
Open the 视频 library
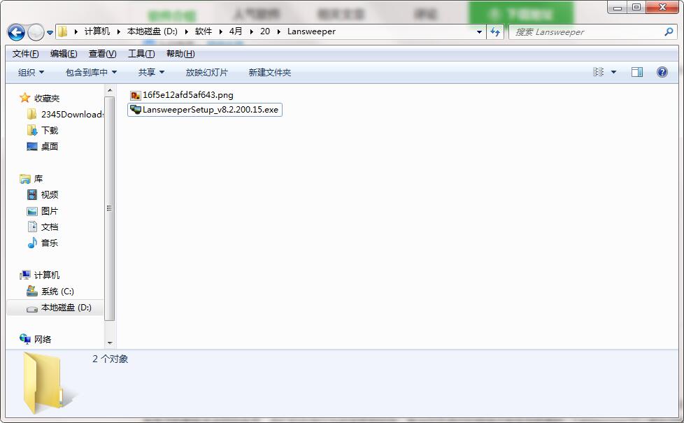[x=43, y=194]
